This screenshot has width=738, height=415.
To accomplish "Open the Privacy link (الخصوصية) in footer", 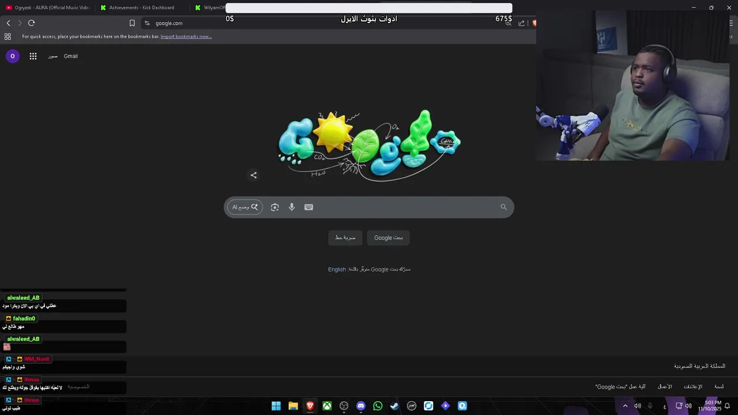I will coord(79,386).
